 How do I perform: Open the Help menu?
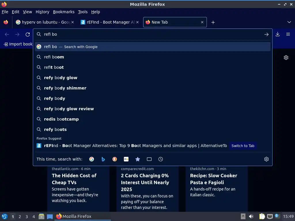[96, 12]
